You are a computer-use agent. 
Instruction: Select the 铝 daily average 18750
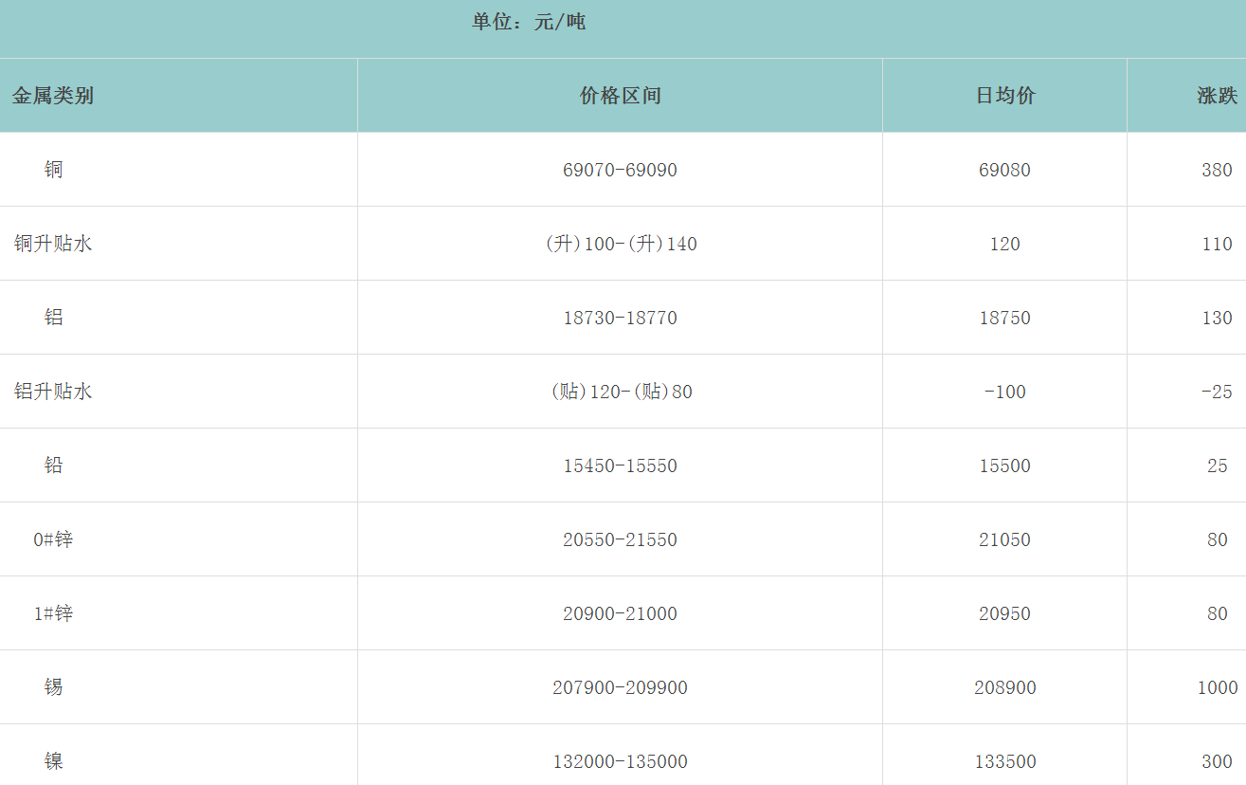click(1004, 319)
